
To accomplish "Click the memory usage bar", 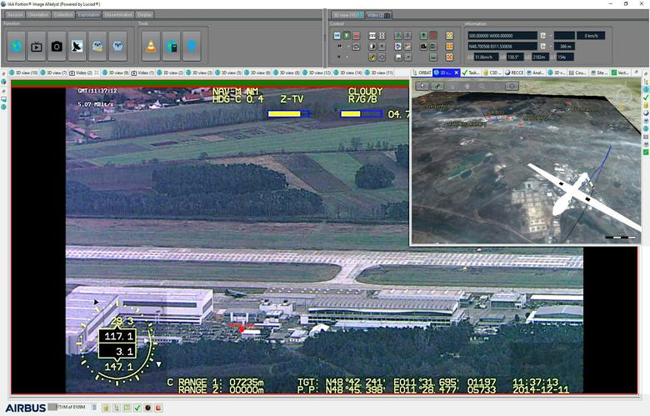I will pyautogui.click(x=68, y=408).
